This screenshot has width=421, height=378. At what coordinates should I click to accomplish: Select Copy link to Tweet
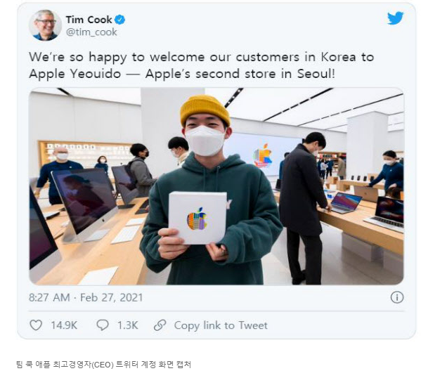(x=221, y=325)
